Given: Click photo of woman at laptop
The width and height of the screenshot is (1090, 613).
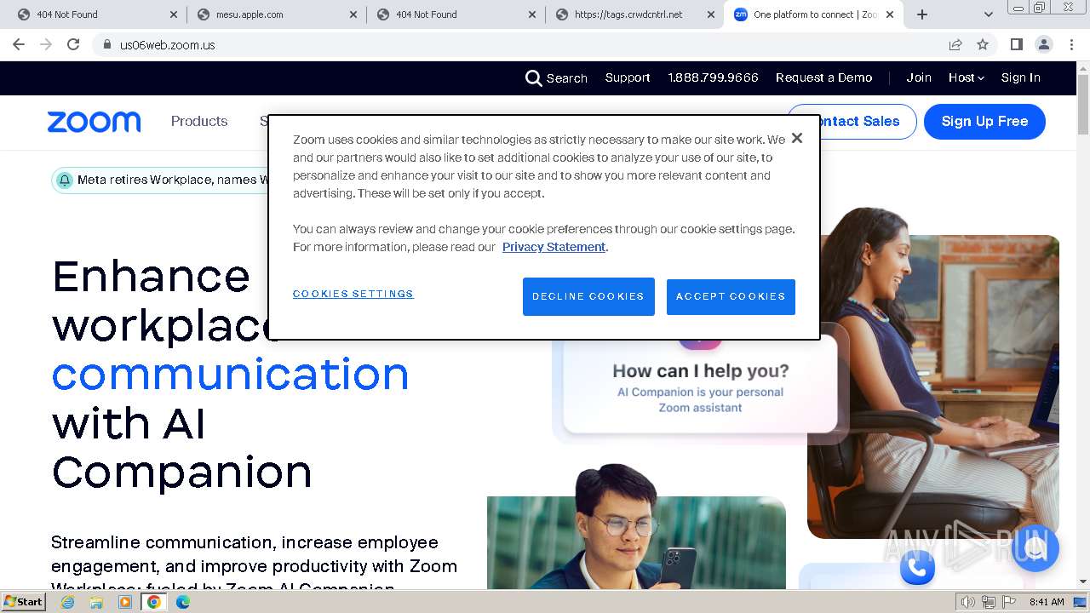Looking at the screenshot, I should [x=933, y=373].
